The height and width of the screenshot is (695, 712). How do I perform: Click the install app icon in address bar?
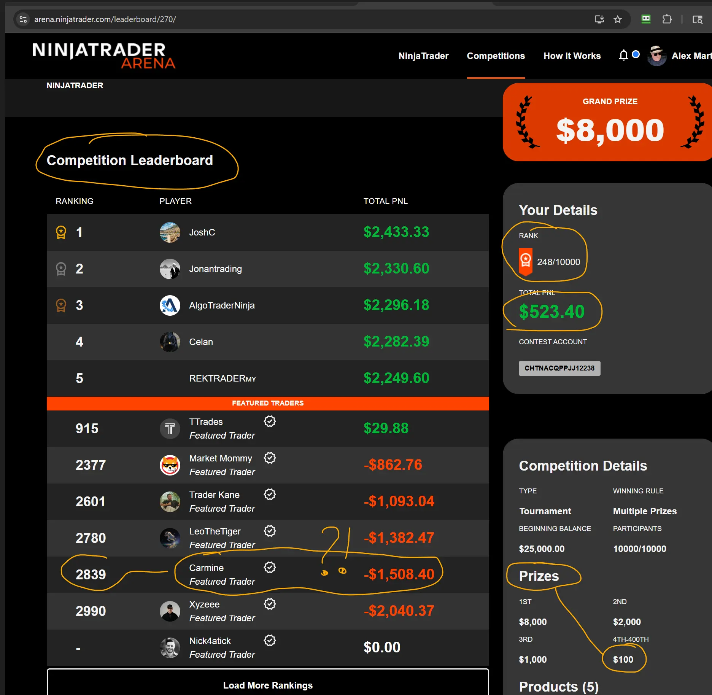click(599, 19)
